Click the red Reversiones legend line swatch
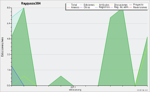The image size is (150, 92). [x=131, y=7]
